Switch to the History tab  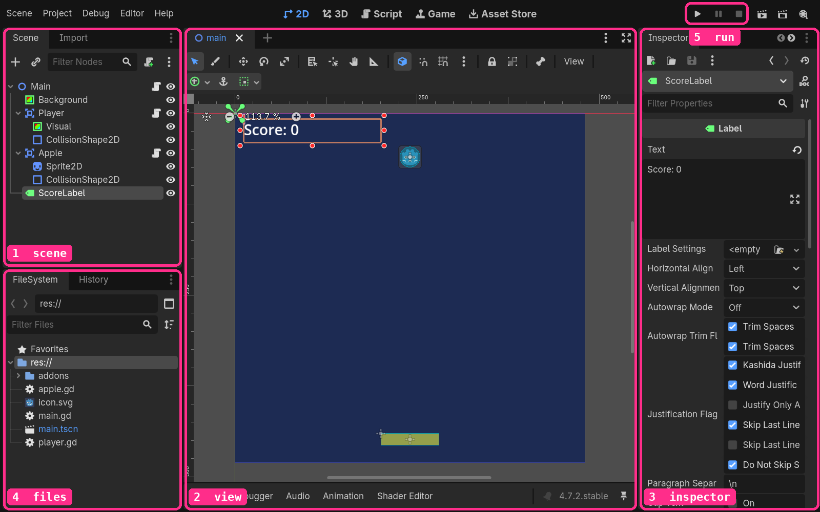click(93, 280)
